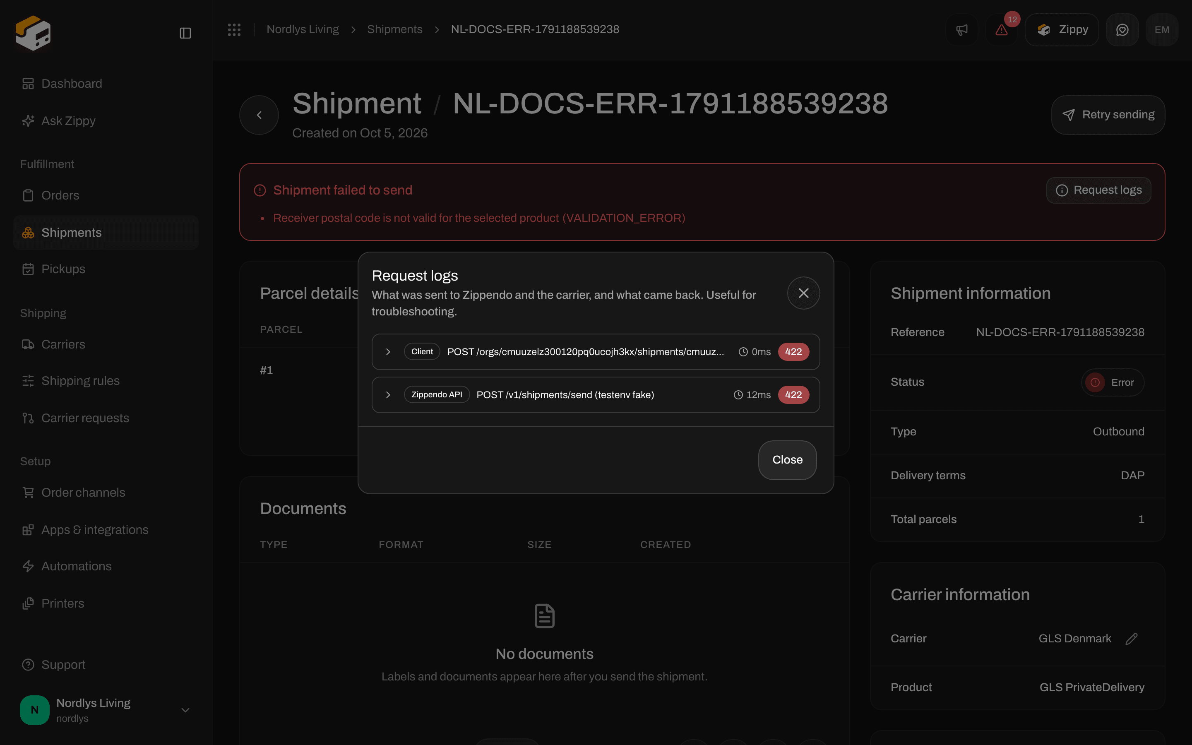Select Shipments in sidebar
This screenshot has height=745, width=1192.
106,233
